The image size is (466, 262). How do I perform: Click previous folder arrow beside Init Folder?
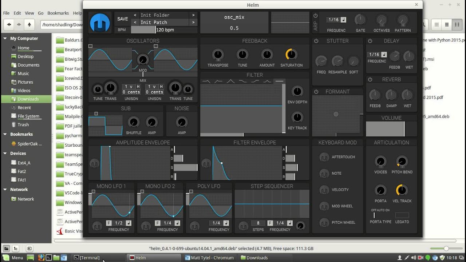click(135, 15)
